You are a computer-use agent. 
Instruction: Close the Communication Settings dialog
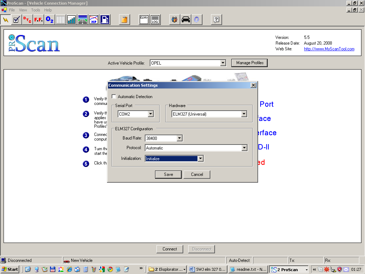(x=253, y=85)
